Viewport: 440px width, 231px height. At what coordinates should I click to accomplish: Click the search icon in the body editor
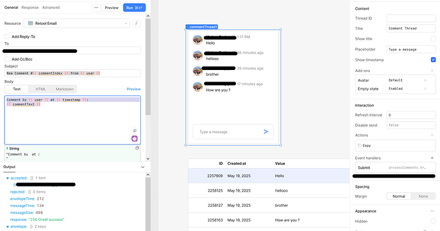click(135, 130)
